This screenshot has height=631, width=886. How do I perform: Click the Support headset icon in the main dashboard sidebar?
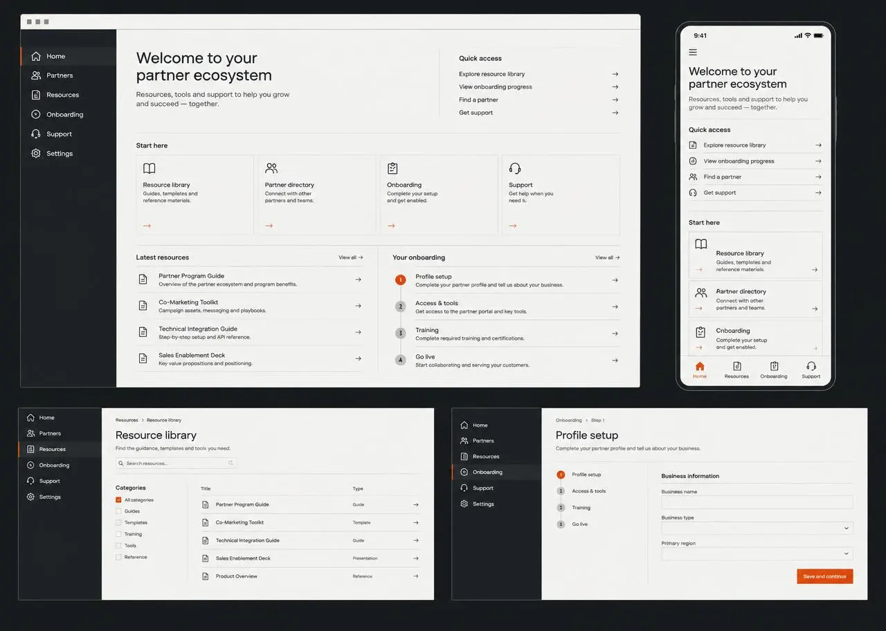tap(36, 134)
